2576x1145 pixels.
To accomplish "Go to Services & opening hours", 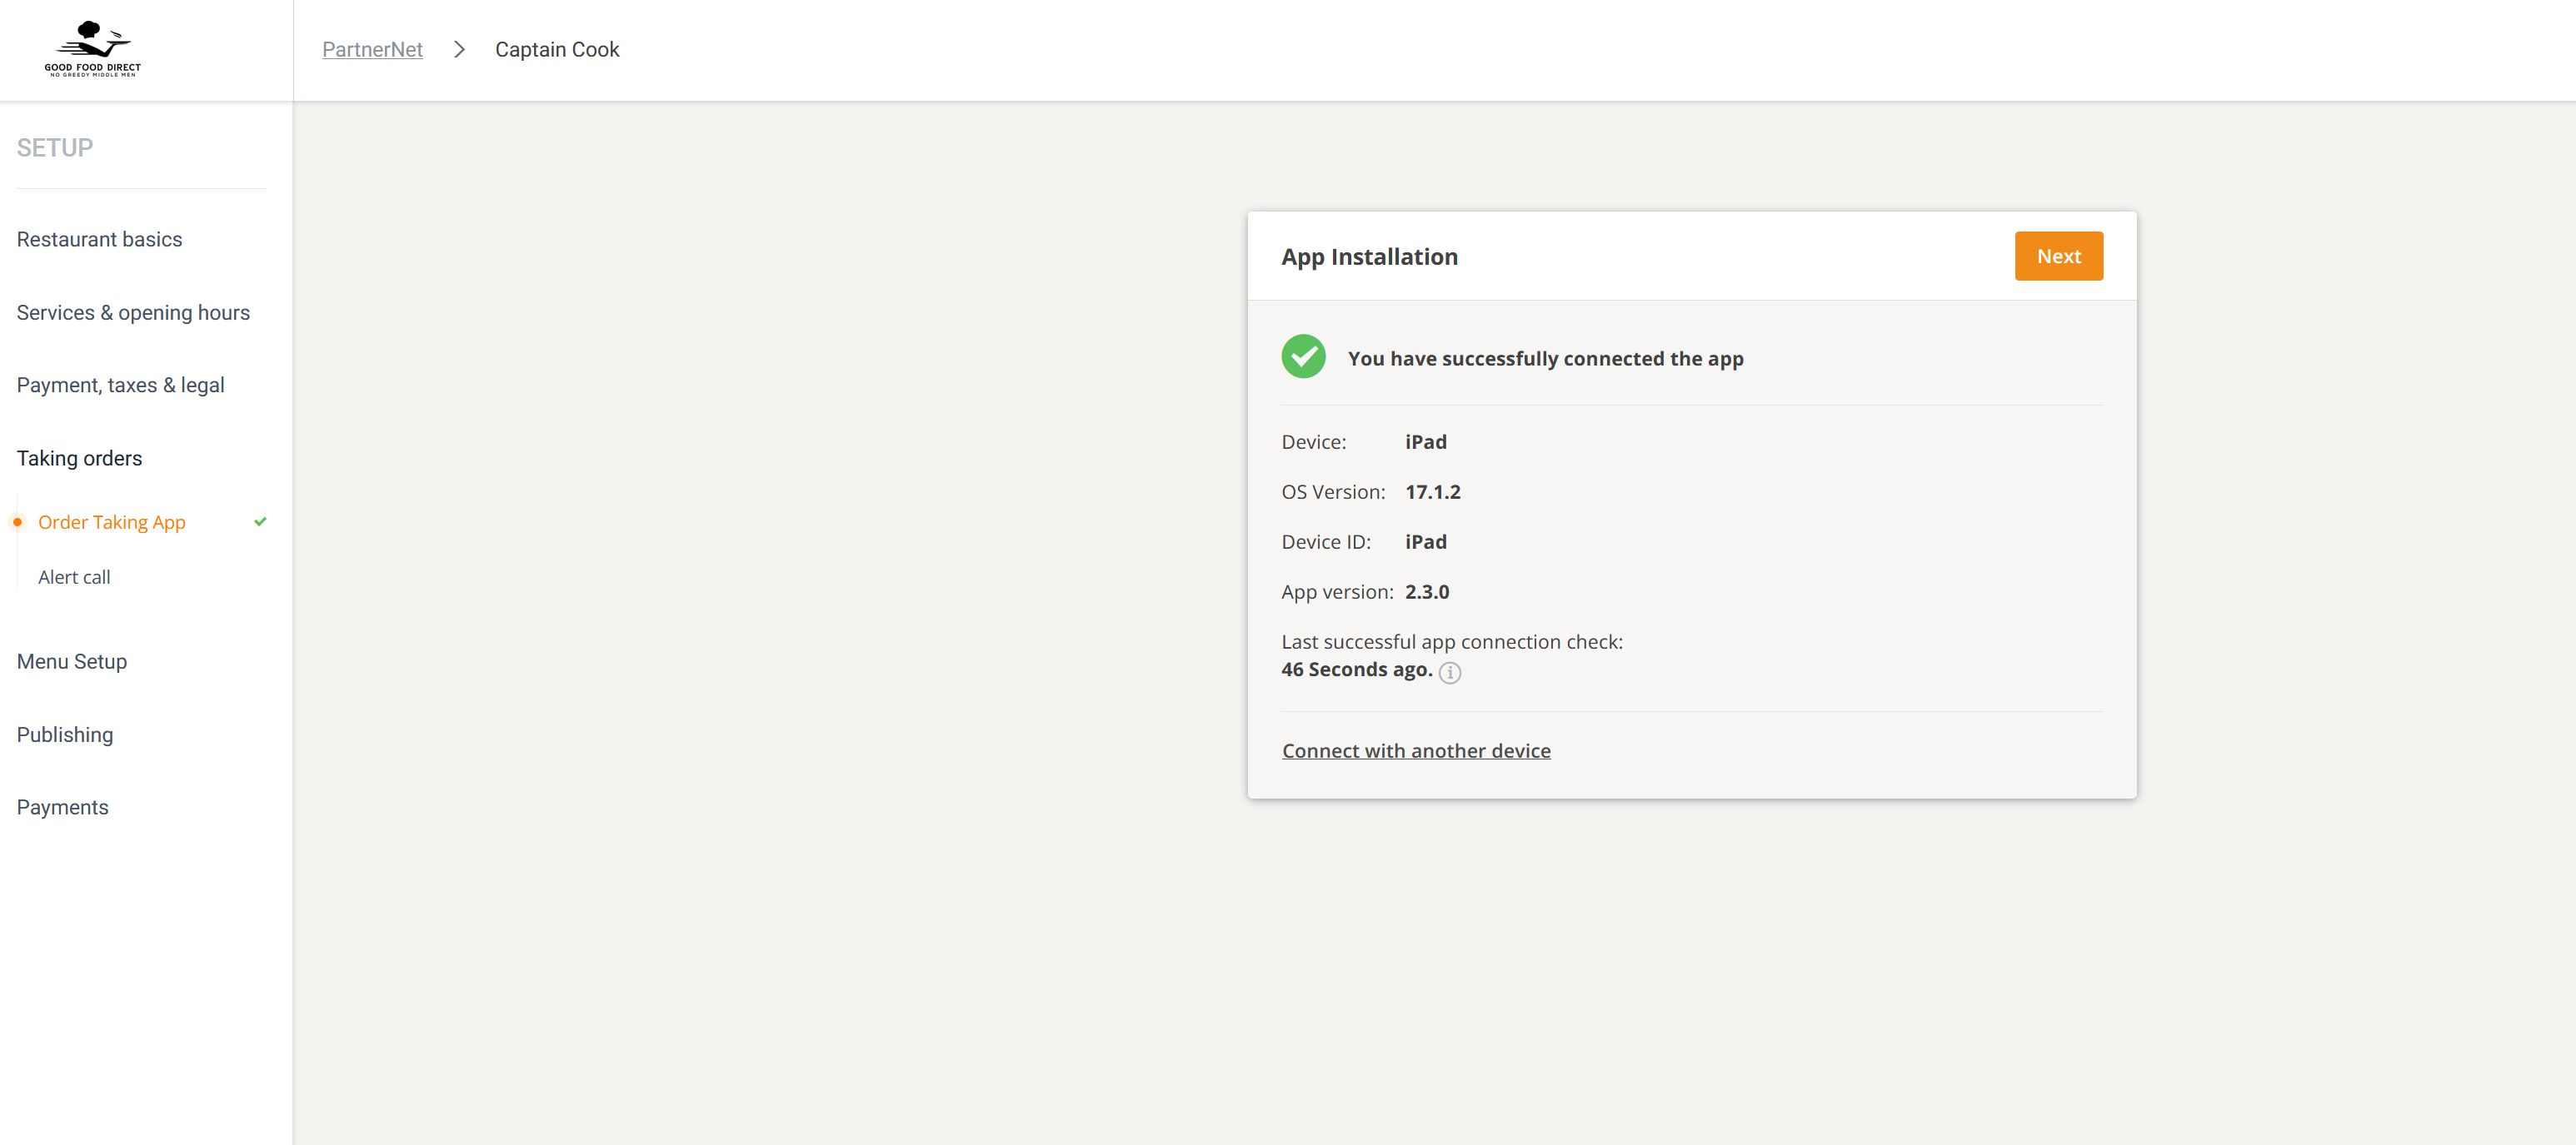I will tap(133, 313).
